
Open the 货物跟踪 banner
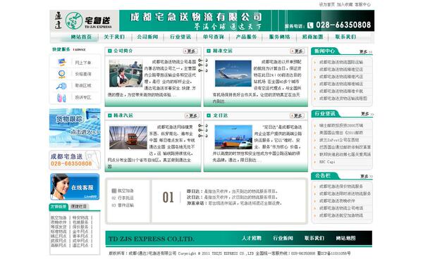tap(75, 128)
